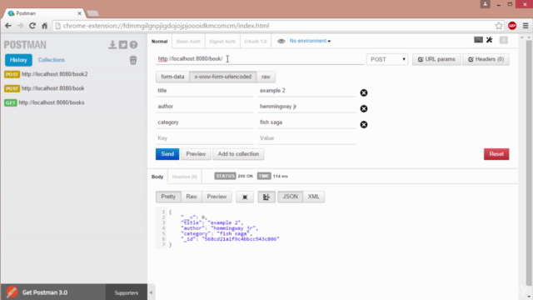Switch to Digest Auth tab

[222, 41]
